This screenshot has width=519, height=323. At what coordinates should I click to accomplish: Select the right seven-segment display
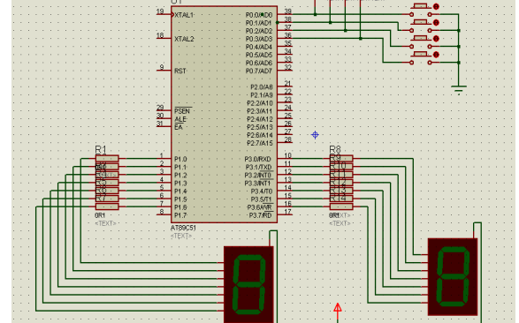[453, 276]
